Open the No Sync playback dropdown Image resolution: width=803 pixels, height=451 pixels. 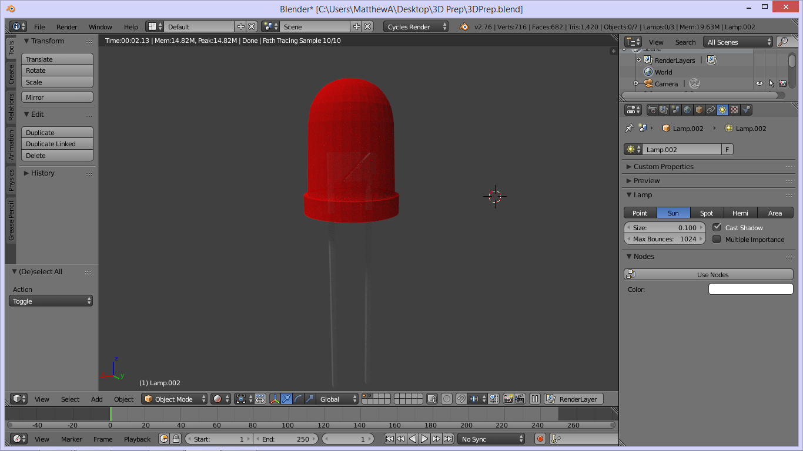coord(491,439)
